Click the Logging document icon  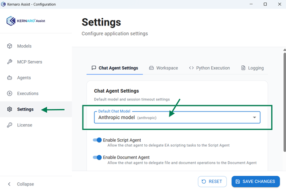tap(243, 68)
